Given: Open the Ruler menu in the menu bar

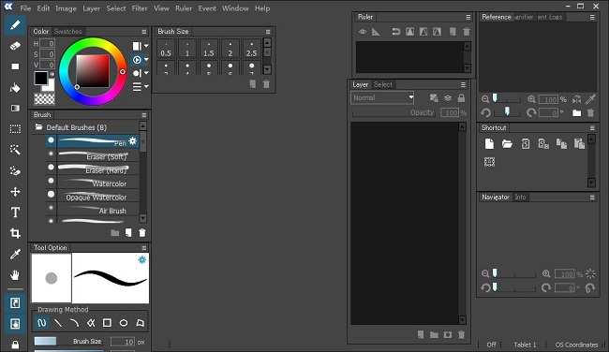Looking at the screenshot, I should point(184,8).
